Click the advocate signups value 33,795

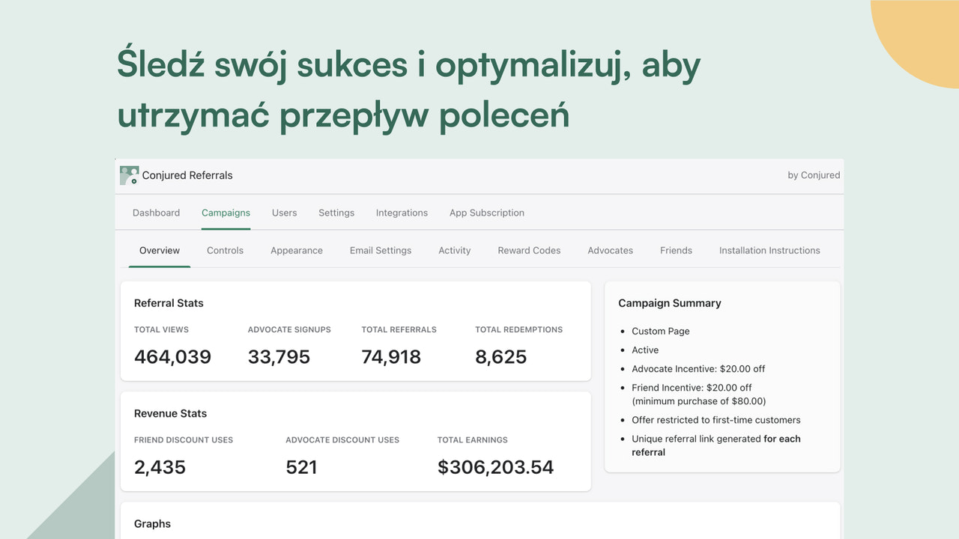tap(279, 357)
